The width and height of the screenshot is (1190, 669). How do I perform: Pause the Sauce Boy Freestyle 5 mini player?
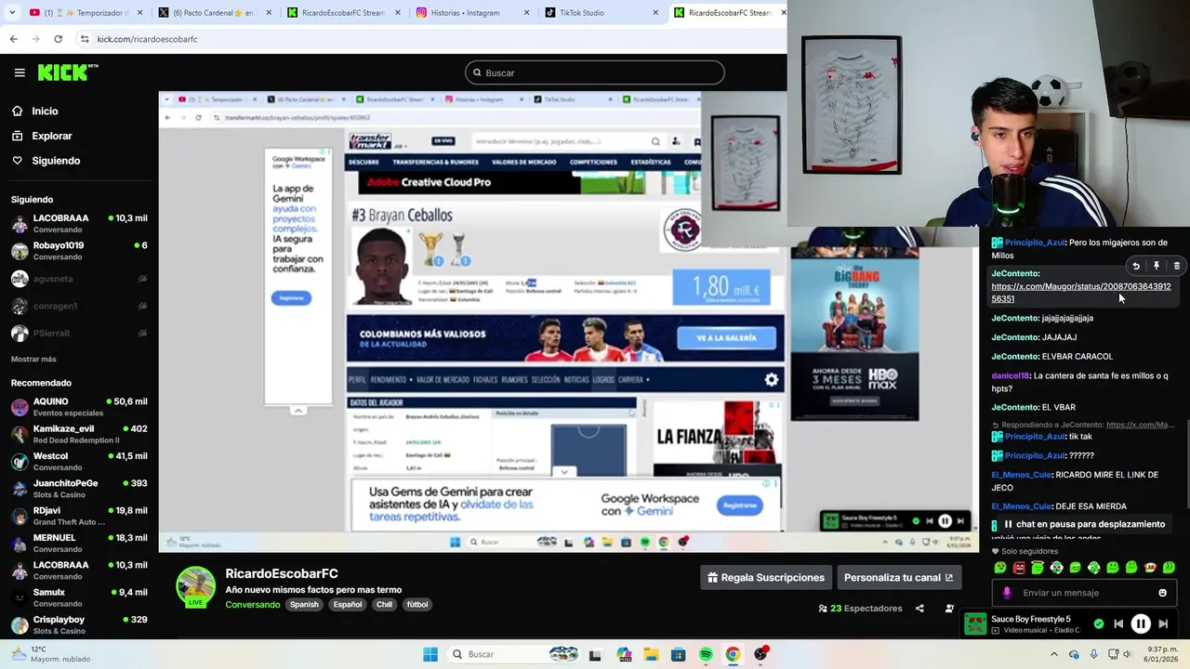(x=1141, y=624)
